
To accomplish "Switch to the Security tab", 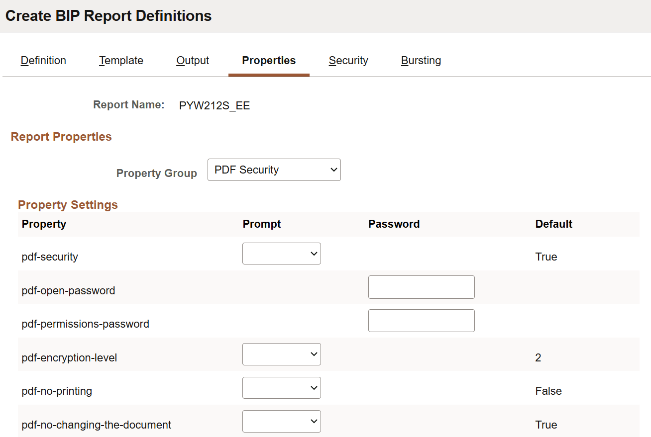I will (348, 60).
